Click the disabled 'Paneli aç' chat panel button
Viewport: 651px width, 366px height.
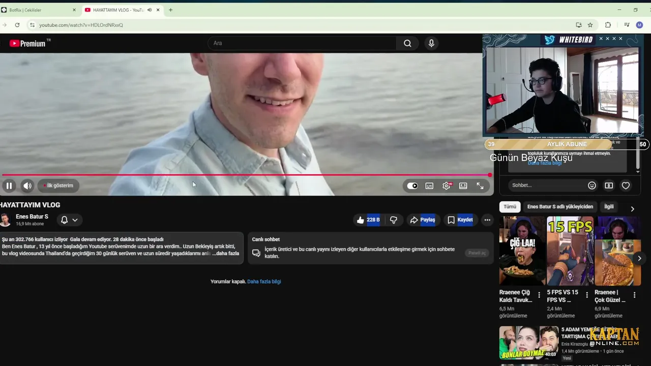tap(477, 253)
